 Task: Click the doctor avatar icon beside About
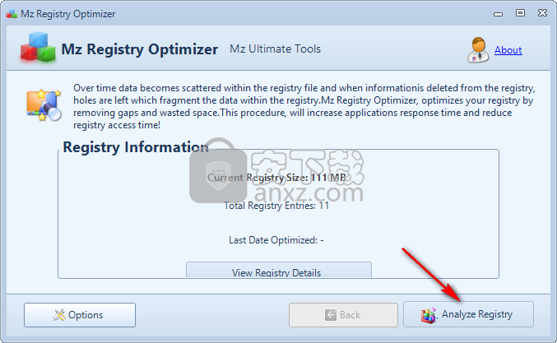pyautogui.click(x=478, y=50)
